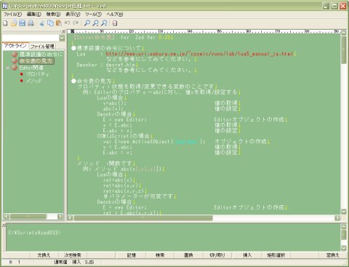Screen dimensions: 349x267
Task: Close the side panel with its small X
Action: point(63,31)
